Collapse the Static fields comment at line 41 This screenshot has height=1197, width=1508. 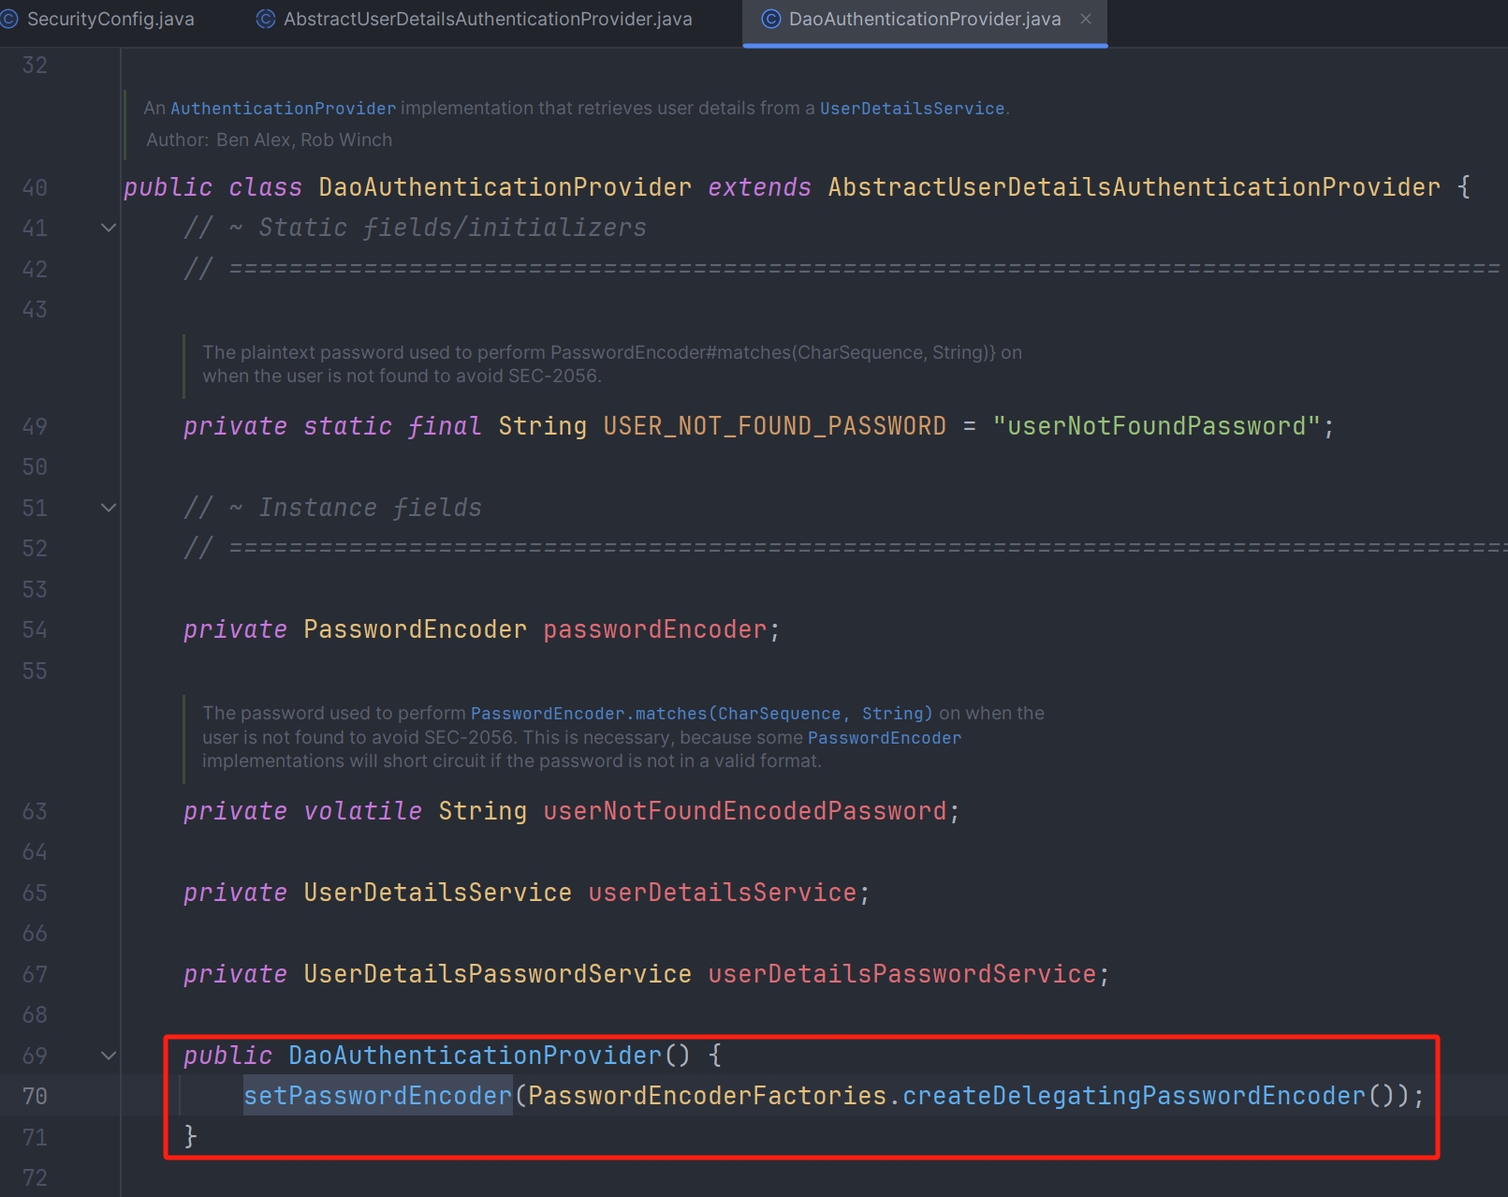coord(109,228)
